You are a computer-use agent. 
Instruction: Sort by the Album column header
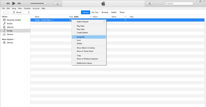(102, 17)
